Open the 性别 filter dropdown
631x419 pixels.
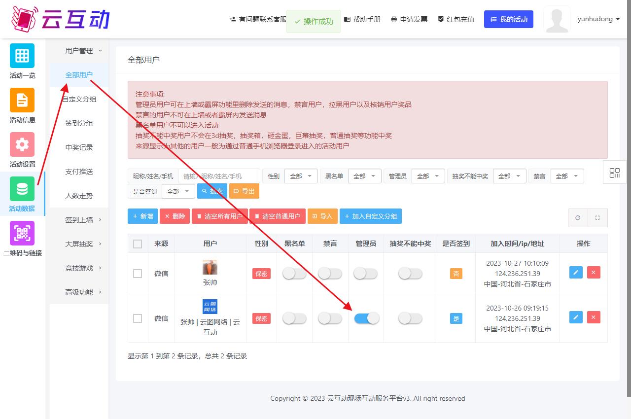(x=301, y=176)
